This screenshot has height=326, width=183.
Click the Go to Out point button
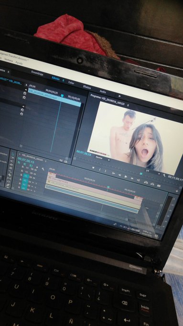pos(138,180)
